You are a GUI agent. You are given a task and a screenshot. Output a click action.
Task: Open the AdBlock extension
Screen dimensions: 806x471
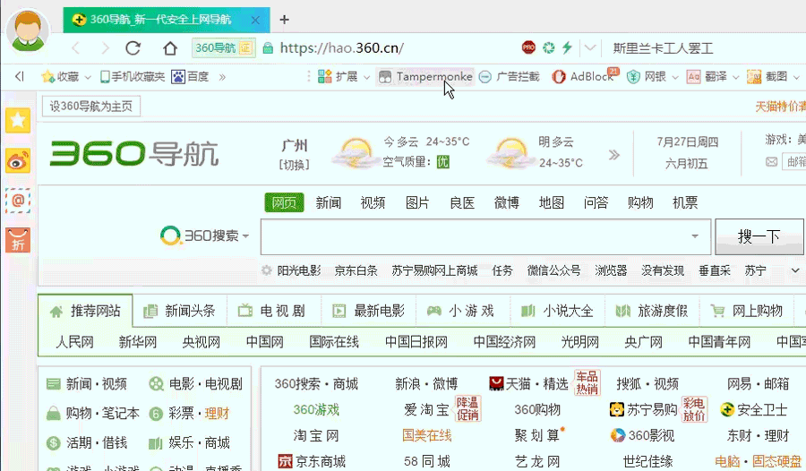[x=584, y=77]
